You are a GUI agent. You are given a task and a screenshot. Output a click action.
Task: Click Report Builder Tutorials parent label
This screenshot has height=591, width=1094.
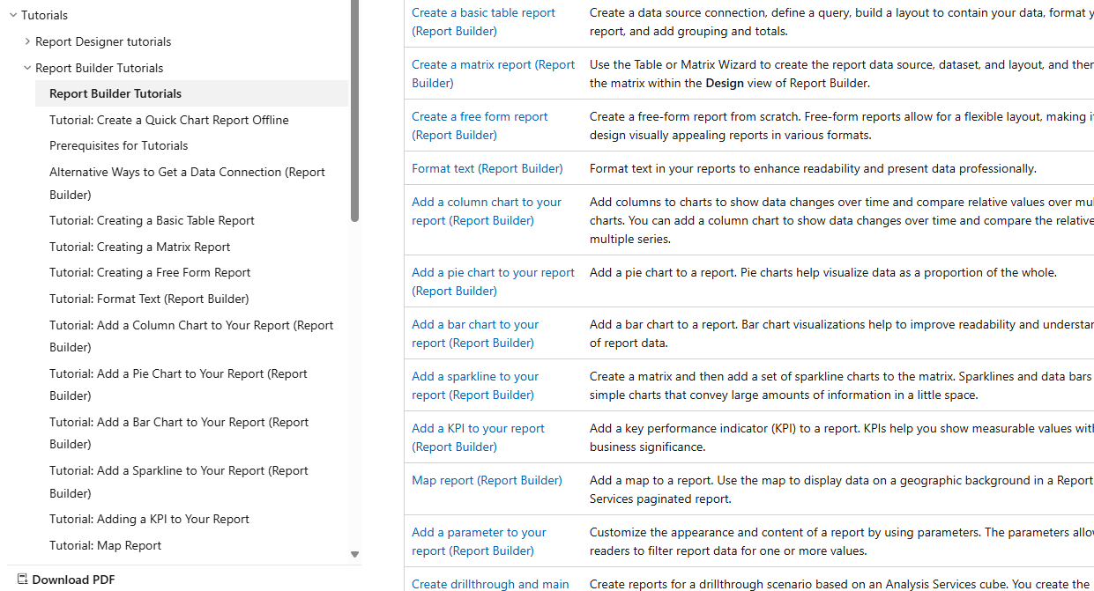[99, 68]
